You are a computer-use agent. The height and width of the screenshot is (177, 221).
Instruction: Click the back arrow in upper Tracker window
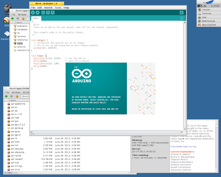coord(12,18)
